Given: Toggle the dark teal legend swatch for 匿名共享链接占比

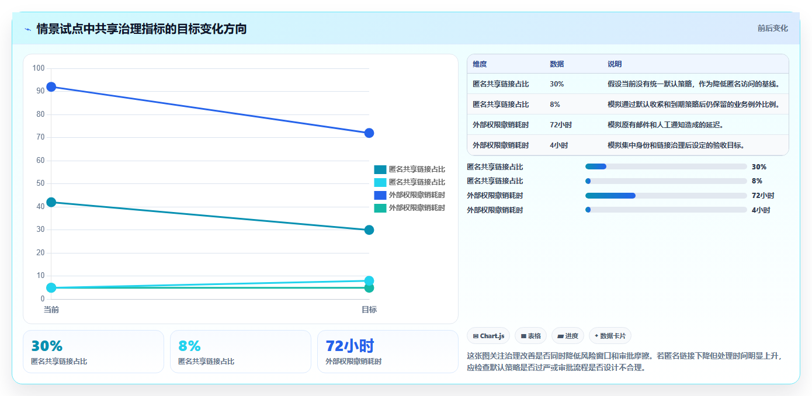Looking at the screenshot, I should click(380, 169).
